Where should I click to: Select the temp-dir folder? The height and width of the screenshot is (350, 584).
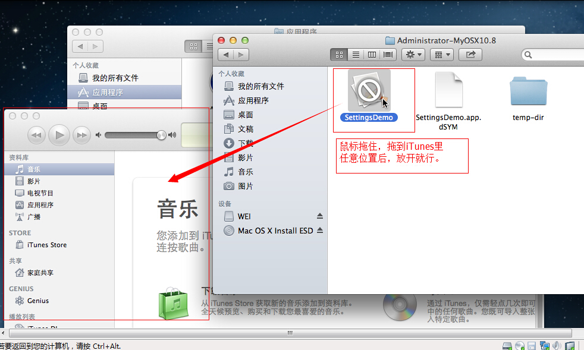[528, 90]
